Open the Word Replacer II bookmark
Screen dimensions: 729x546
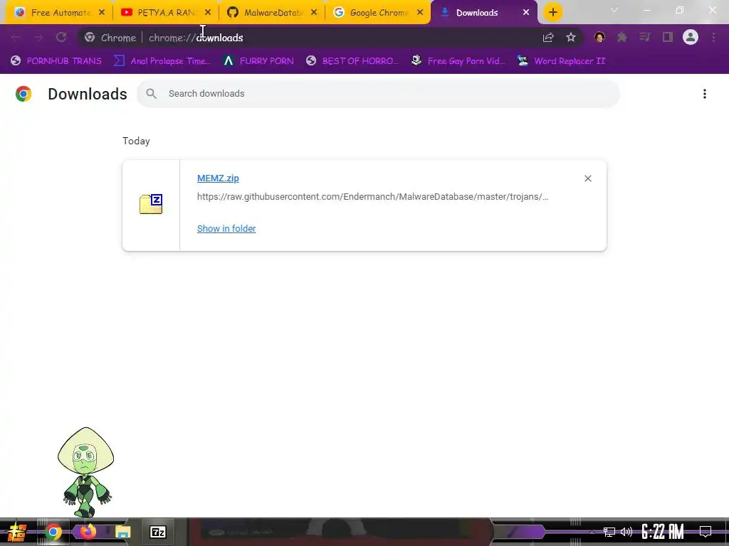coord(562,61)
